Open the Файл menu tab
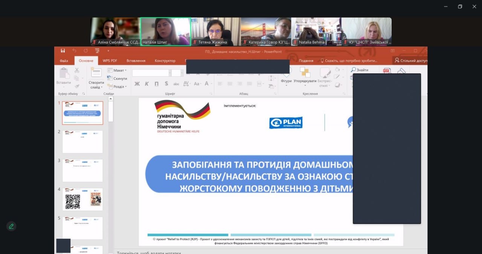 tap(64, 61)
